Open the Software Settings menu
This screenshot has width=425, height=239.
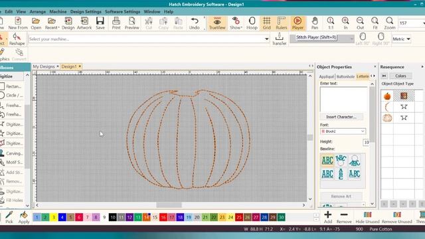[x=122, y=12]
